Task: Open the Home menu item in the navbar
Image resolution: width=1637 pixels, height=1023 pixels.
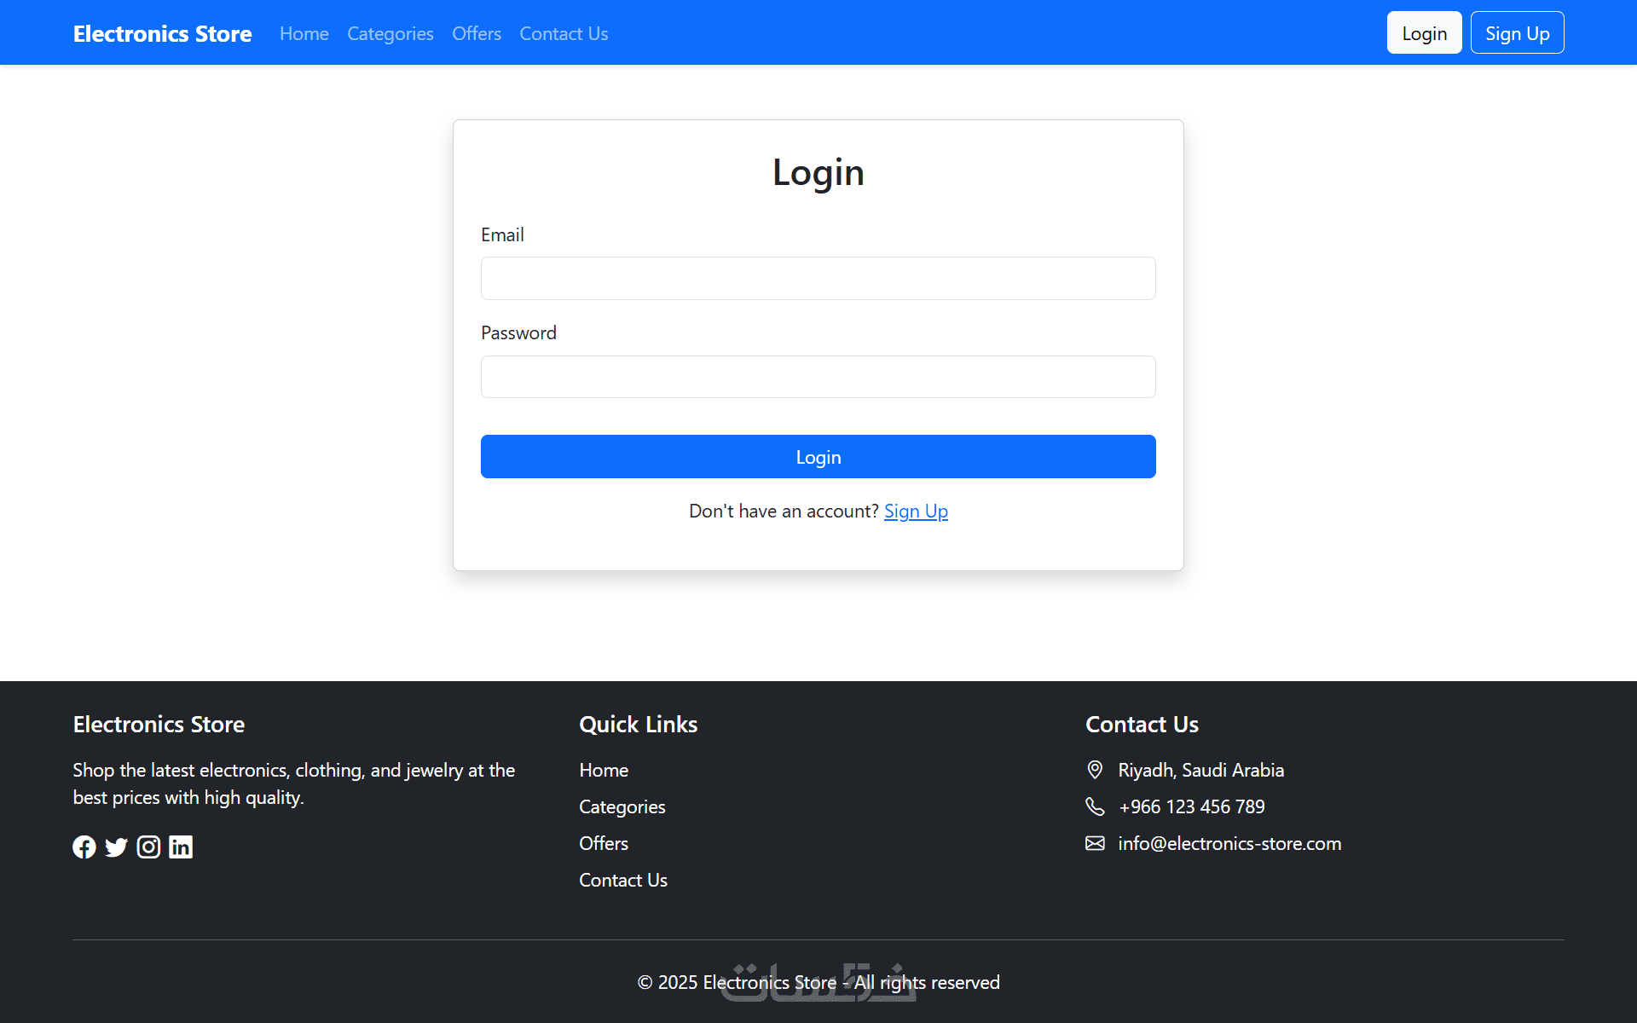Action: pos(304,33)
